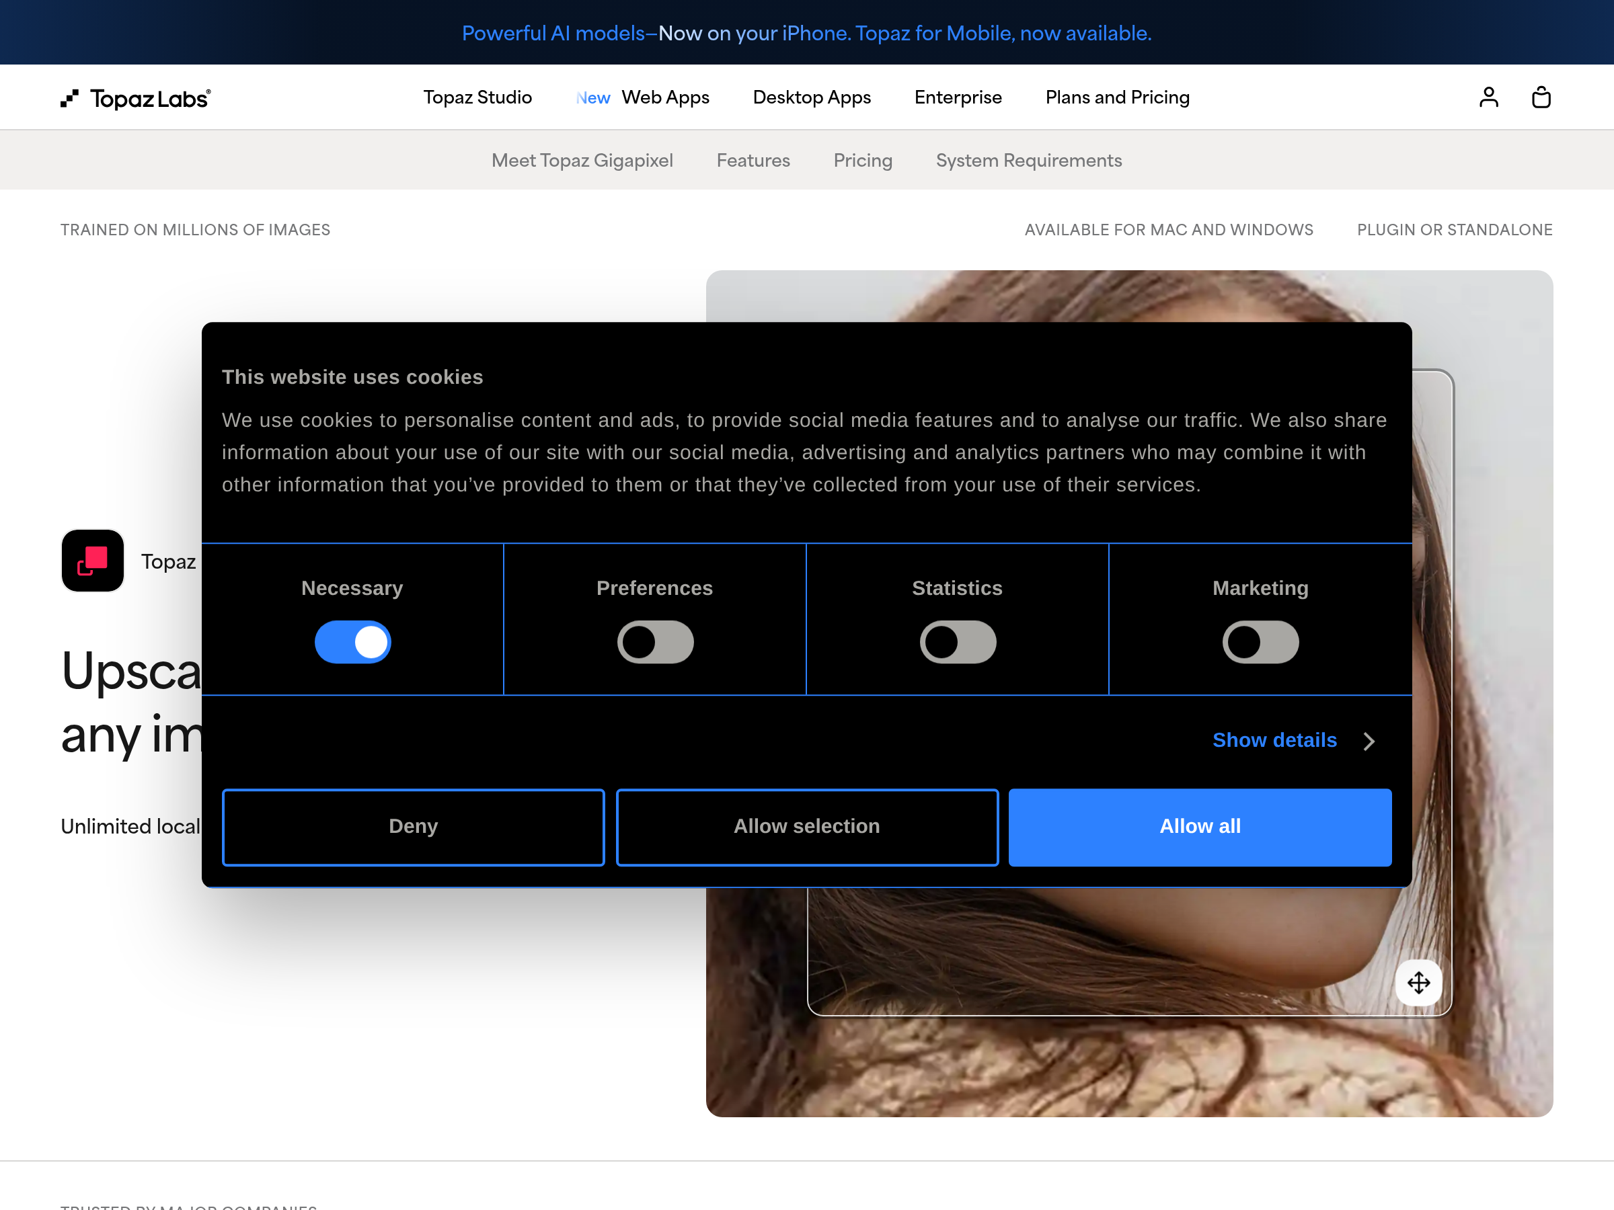Click the move arrows icon on image

point(1418,982)
